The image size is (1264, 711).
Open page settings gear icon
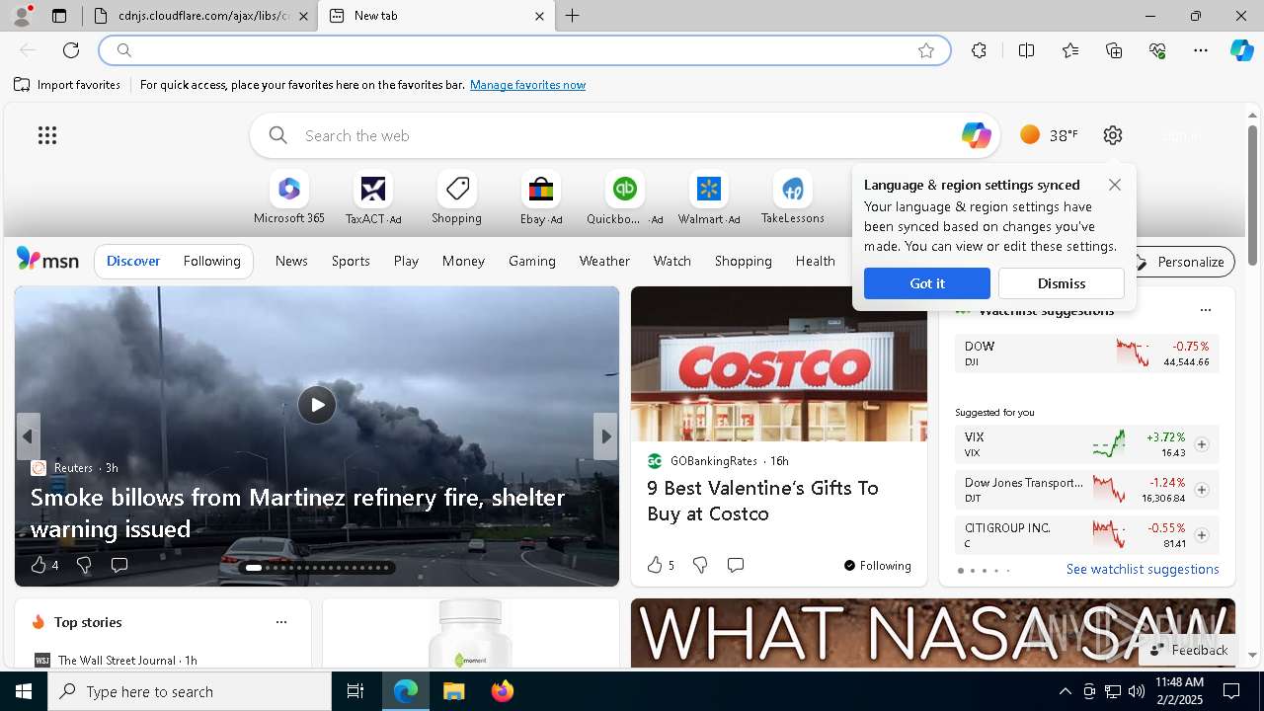coord(1113,135)
